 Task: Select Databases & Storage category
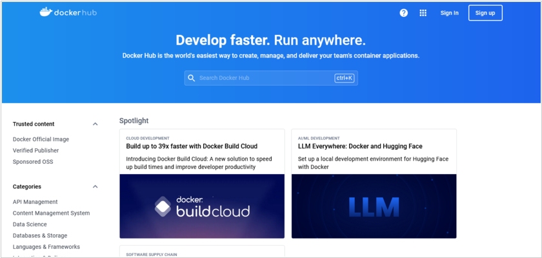pos(40,235)
